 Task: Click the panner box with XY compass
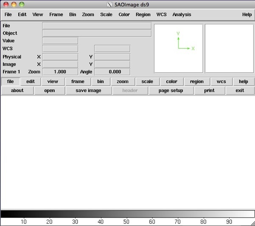pos(179,49)
